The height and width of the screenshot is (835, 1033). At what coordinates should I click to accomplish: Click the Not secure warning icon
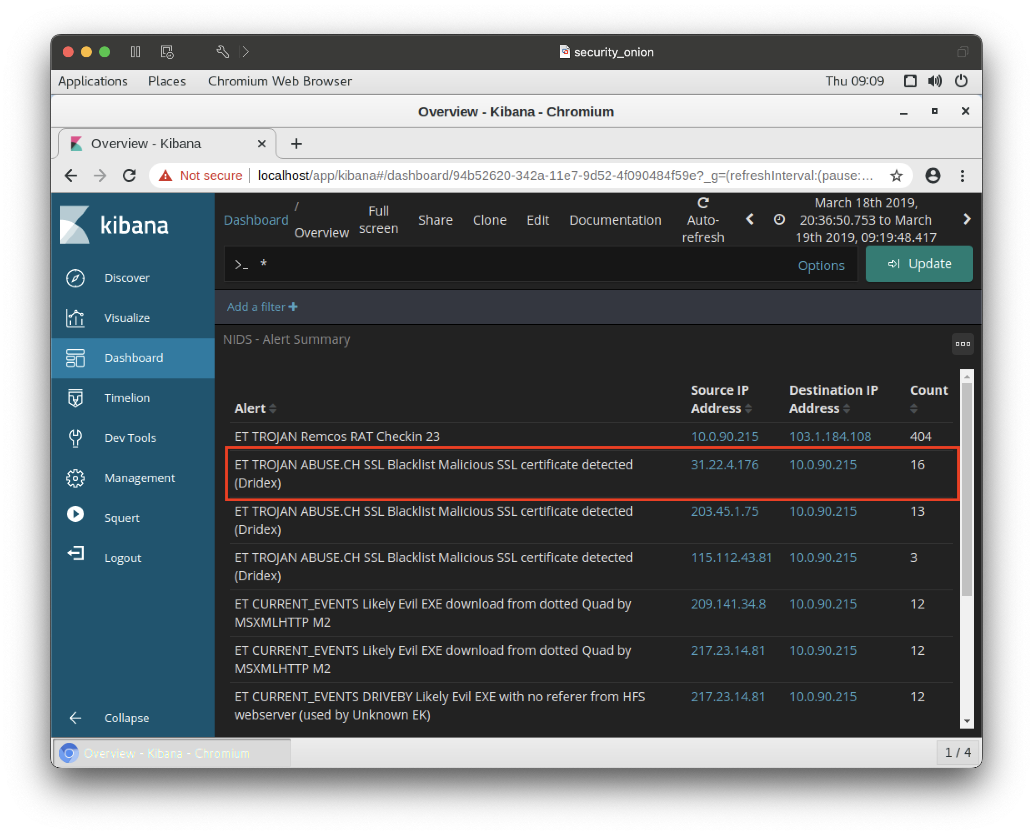[166, 176]
